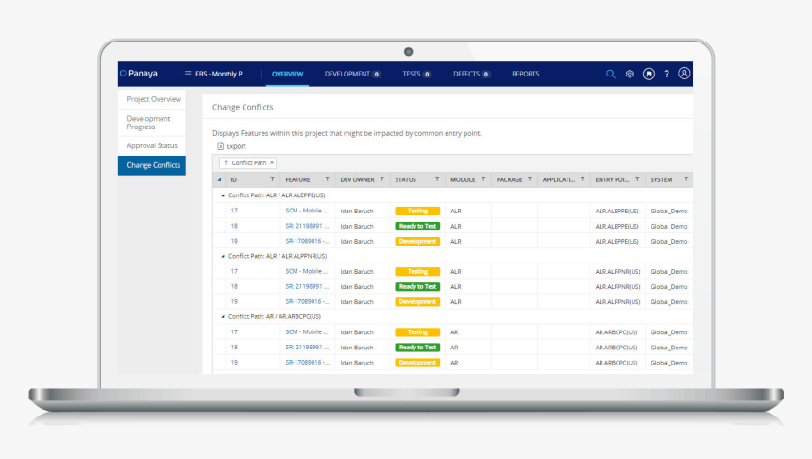Click Testing badge in AR.ARBCPC(US) group
The height and width of the screenshot is (459, 812).
click(417, 332)
